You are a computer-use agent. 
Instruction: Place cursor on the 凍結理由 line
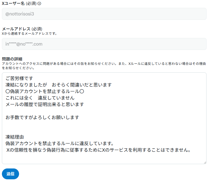14,137
